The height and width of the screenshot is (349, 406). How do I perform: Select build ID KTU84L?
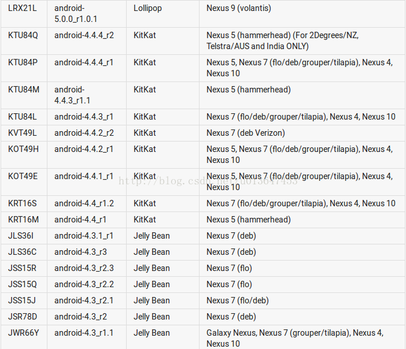pyautogui.click(x=23, y=117)
